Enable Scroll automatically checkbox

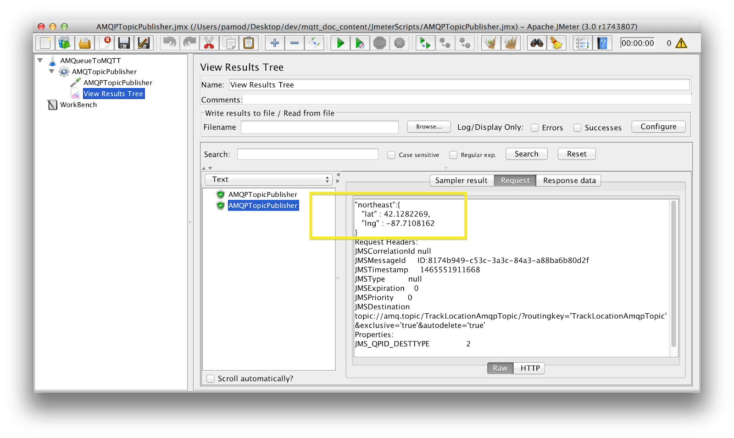click(211, 378)
